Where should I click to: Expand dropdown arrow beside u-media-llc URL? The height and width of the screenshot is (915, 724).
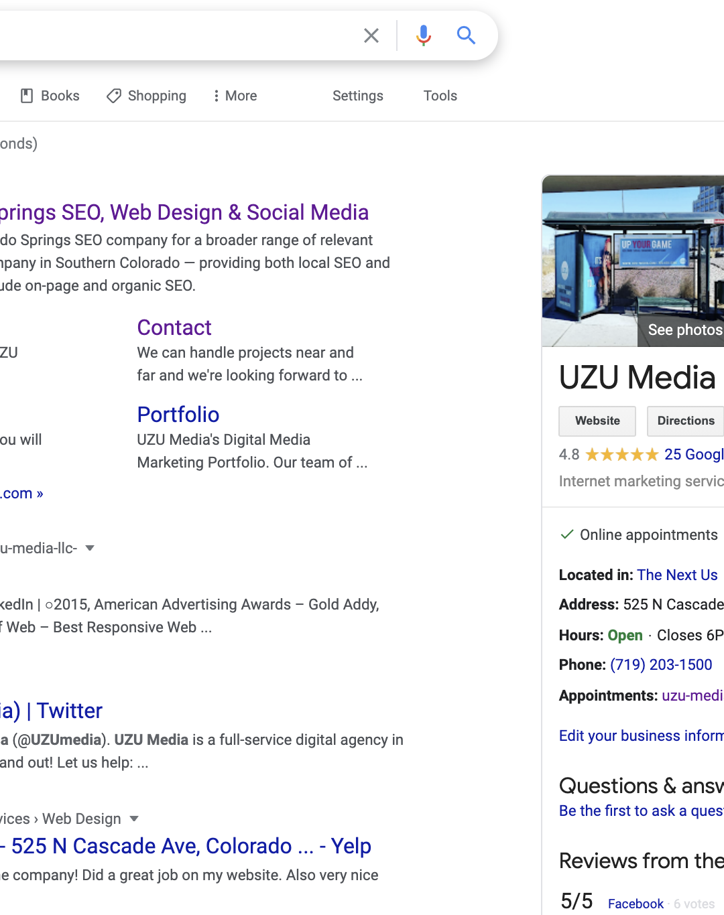tap(90, 548)
